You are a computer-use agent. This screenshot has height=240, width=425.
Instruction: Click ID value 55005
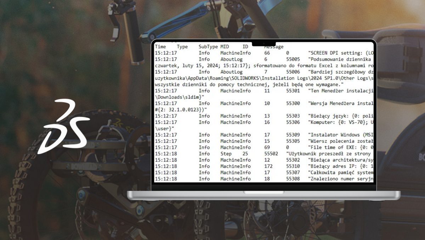tap(293, 59)
